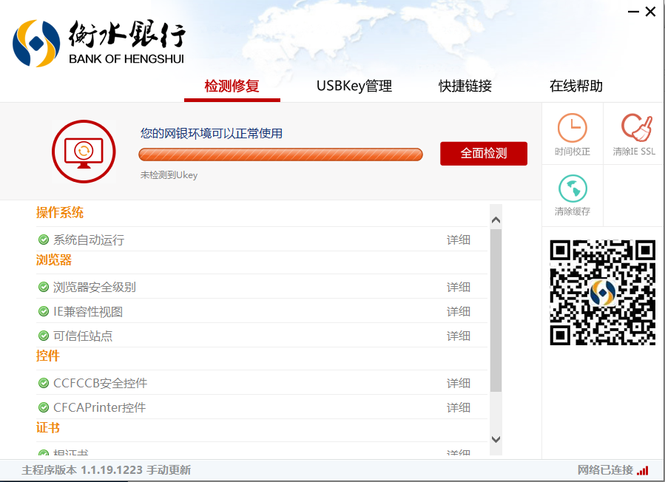This screenshot has width=665, height=482.
Task: Select the 检测修复 tab
Action: point(232,86)
